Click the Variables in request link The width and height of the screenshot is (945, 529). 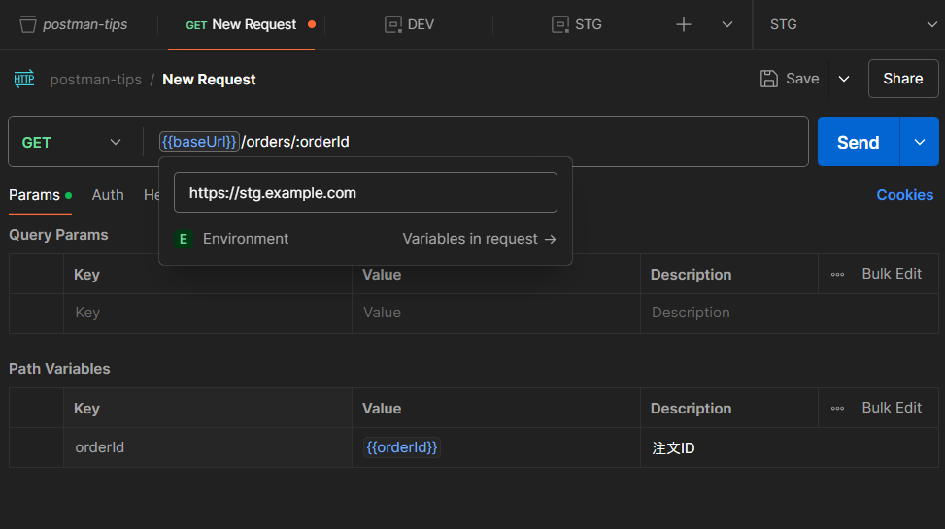(479, 239)
